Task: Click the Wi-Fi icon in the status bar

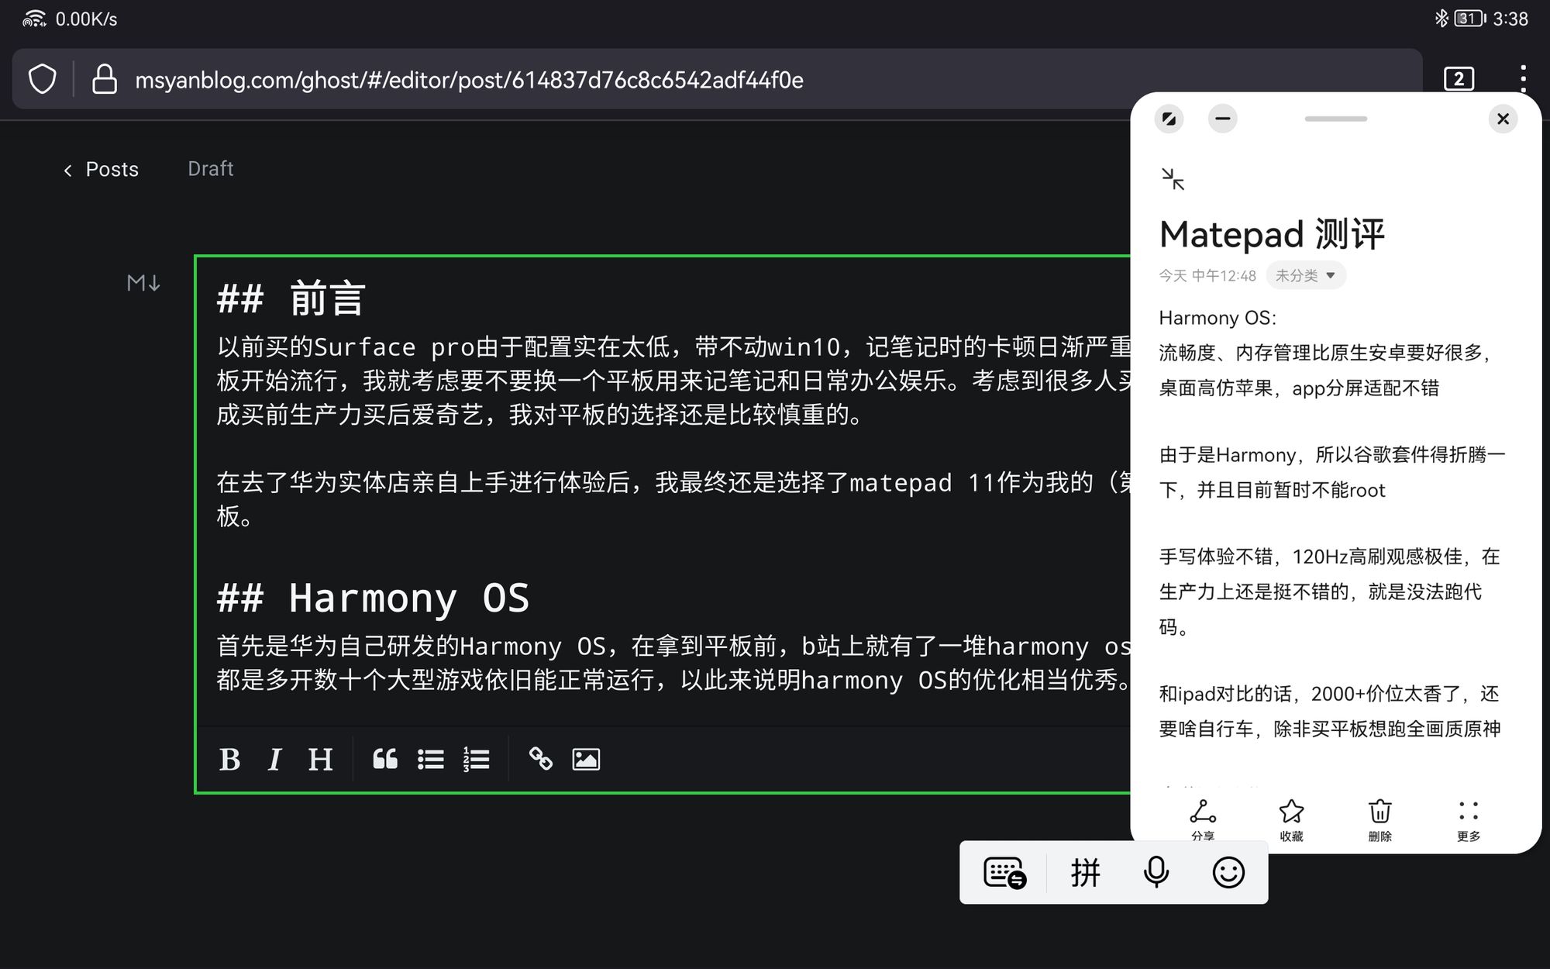Action: coord(34,19)
